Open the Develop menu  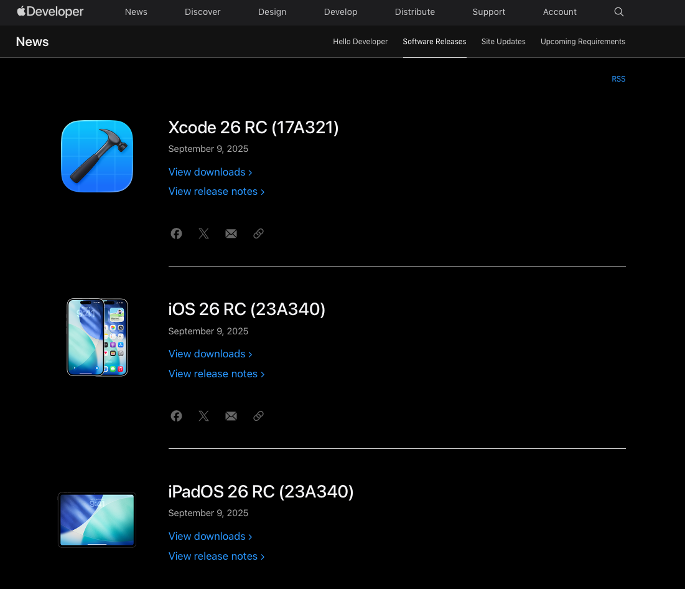(x=341, y=12)
